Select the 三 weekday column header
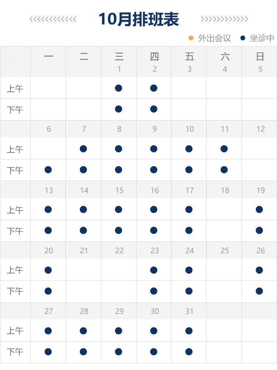Screen dimensions: 277x370 119,57
